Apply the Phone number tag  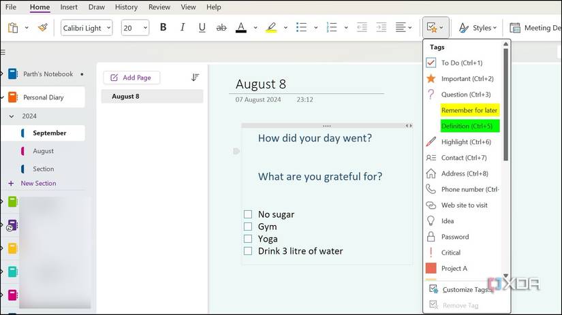(463, 189)
